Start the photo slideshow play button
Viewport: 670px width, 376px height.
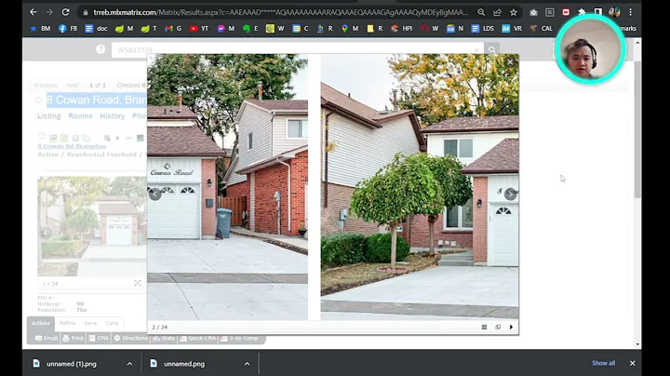tap(511, 327)
